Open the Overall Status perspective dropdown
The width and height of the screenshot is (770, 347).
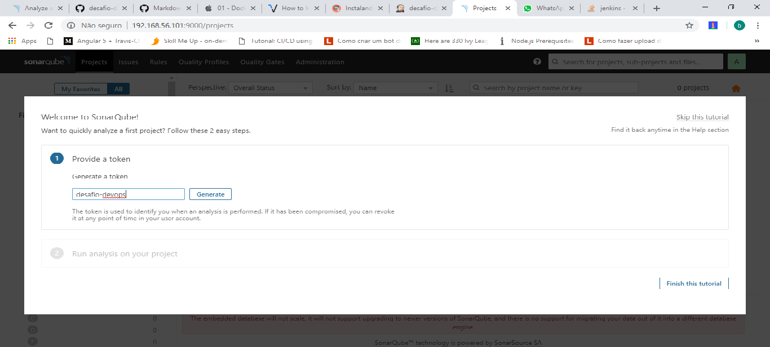270,88
